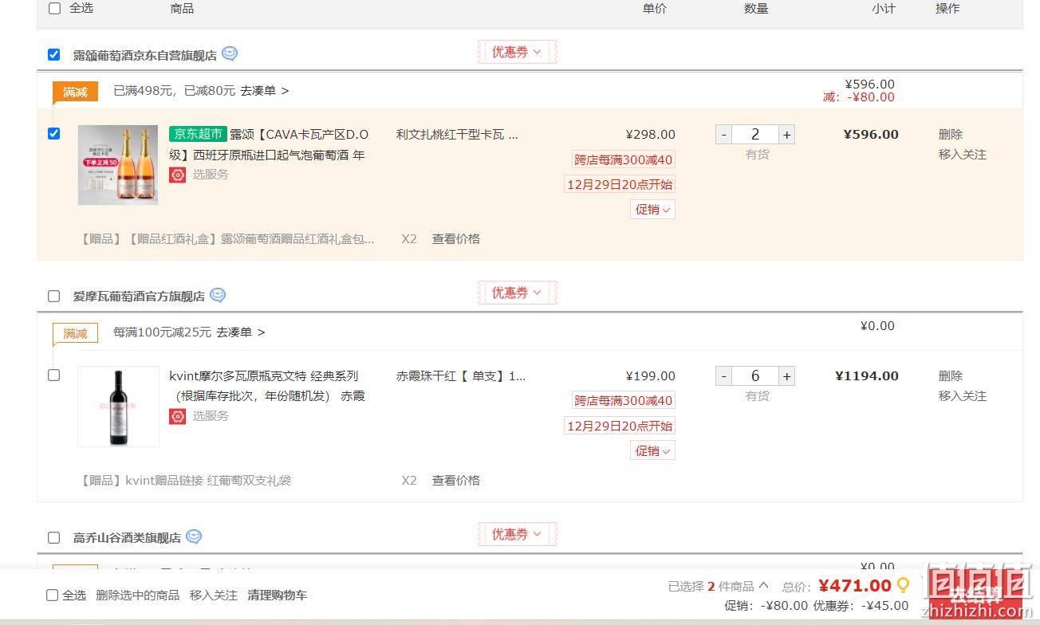Click quantity field showing 6
Viewport: 1040px width, 625px height.
click(755, 376)
